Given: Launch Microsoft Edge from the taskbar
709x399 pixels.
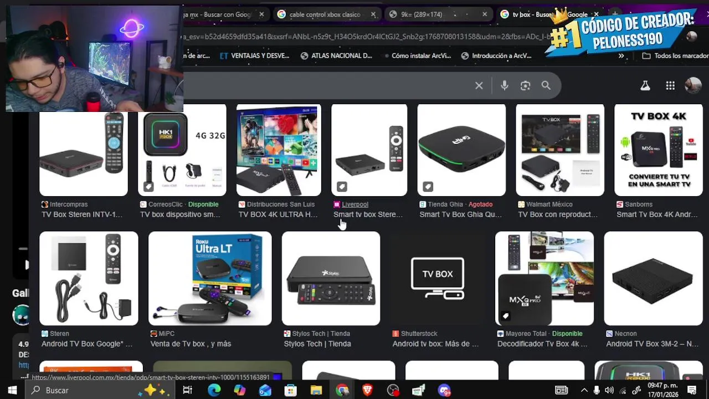Looking at the screenshot, I should pyautogui.click(x=214, y=390).
